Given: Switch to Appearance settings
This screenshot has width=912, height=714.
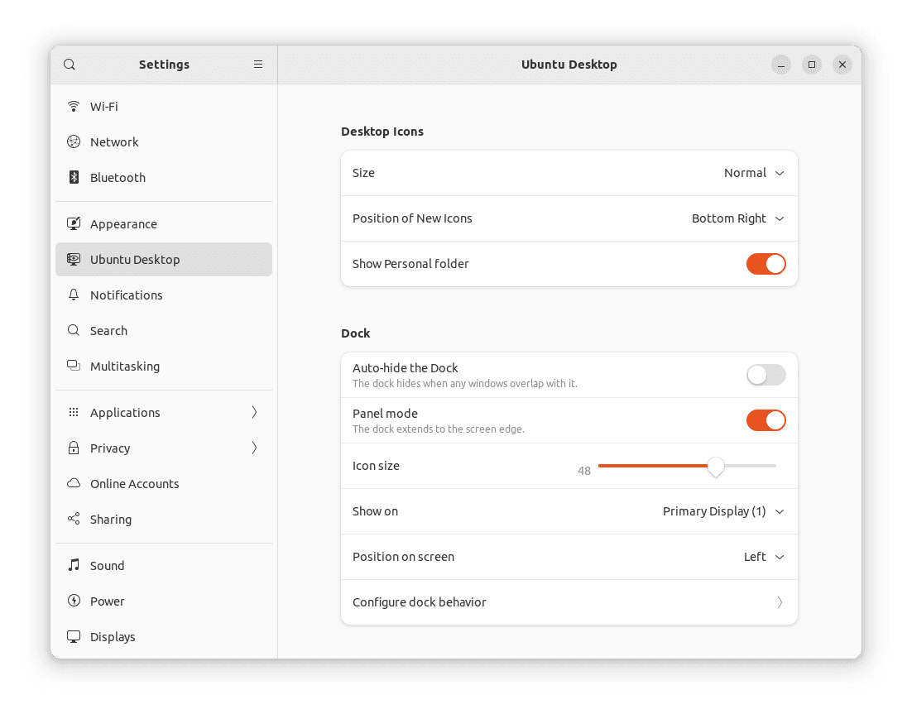Looking at the screenshot, I should (163, 224).
